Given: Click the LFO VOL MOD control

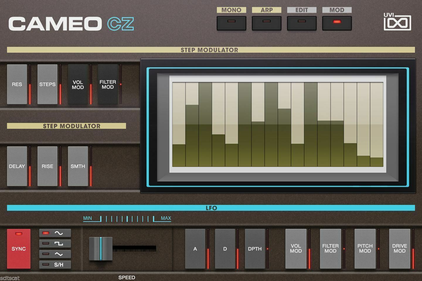Looking at the screenshot, I should 296,249.
